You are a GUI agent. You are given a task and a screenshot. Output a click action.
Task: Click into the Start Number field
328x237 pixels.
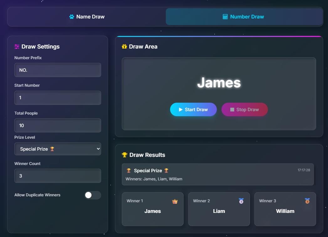(58, 98)
